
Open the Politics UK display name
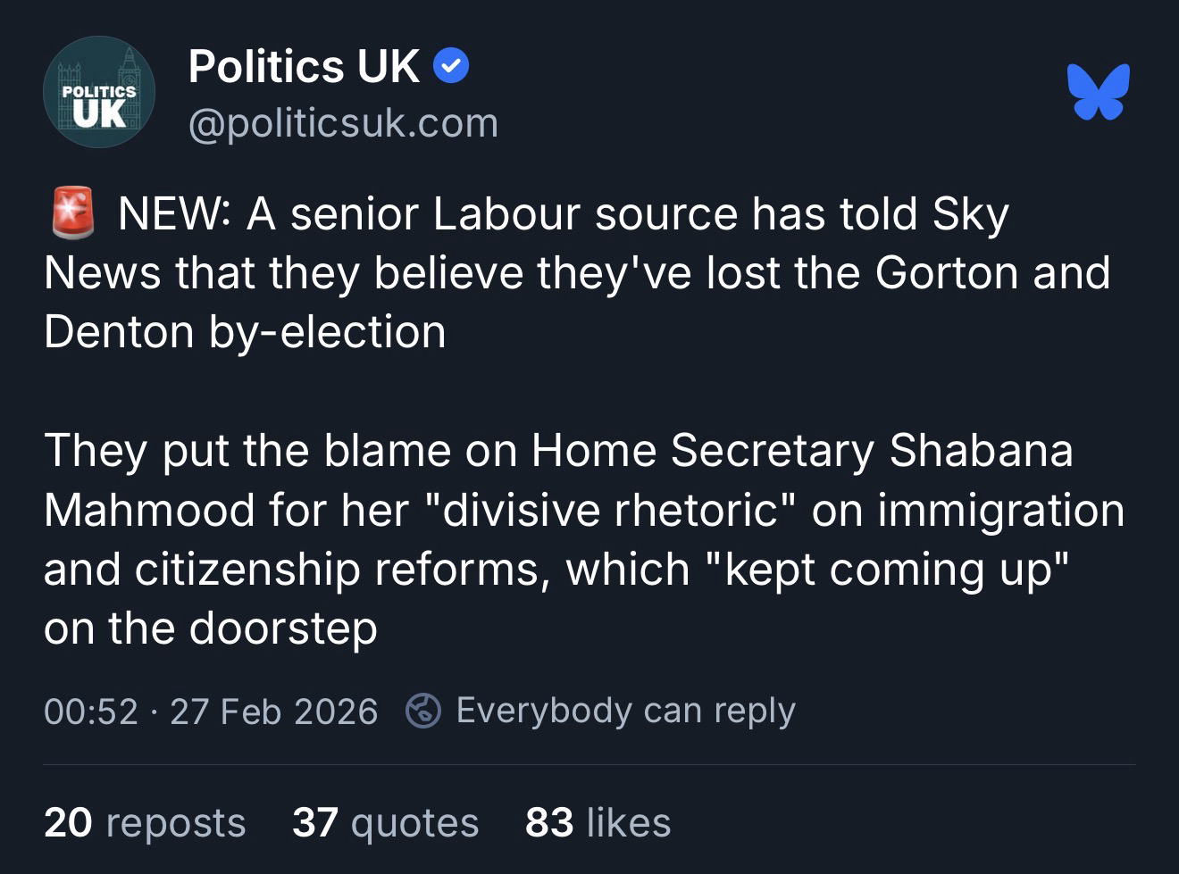pyautogui.click(x=304, y=67)
